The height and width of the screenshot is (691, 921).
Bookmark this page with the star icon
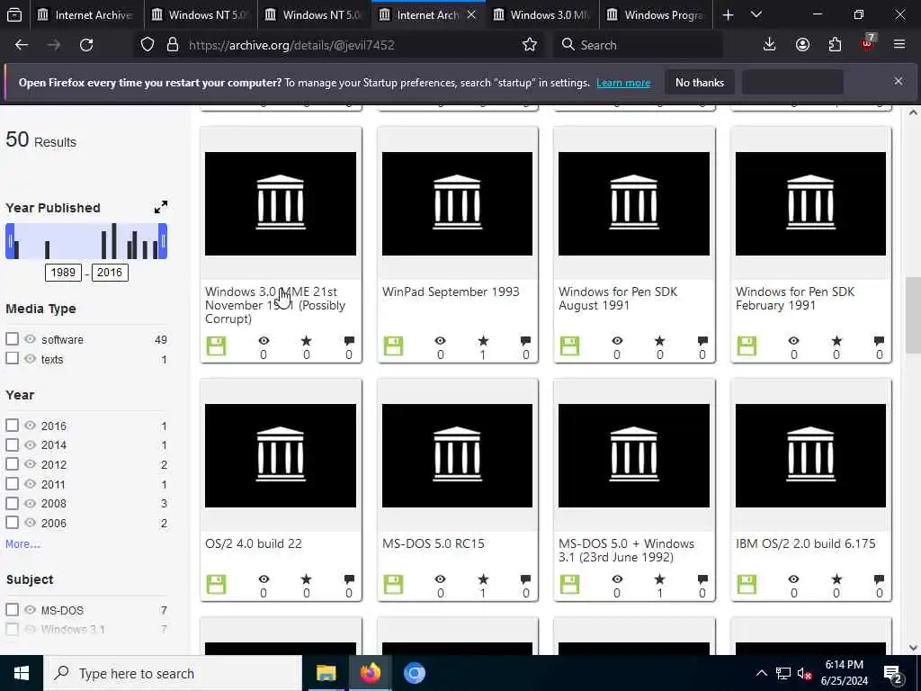[529, 45]
